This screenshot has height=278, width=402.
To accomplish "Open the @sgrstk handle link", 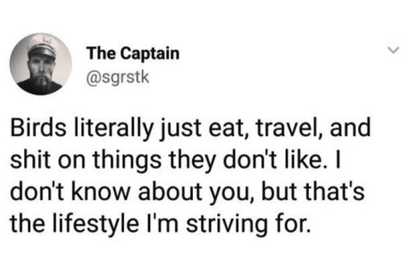I will [x=118, y=78].
